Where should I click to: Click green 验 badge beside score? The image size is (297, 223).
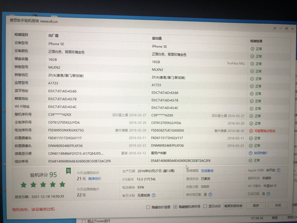(69, 171)
